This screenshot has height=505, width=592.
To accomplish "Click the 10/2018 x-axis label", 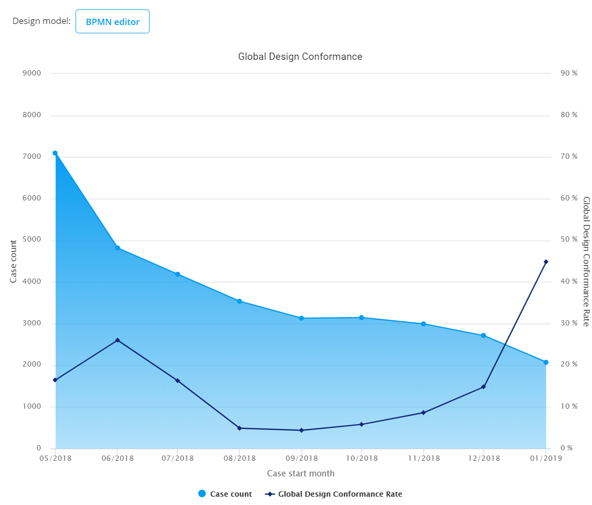I will pos(362,458).
